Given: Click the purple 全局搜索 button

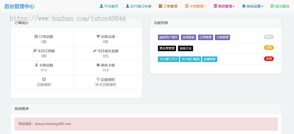Looking at the screenshot, I should point(189,37).
